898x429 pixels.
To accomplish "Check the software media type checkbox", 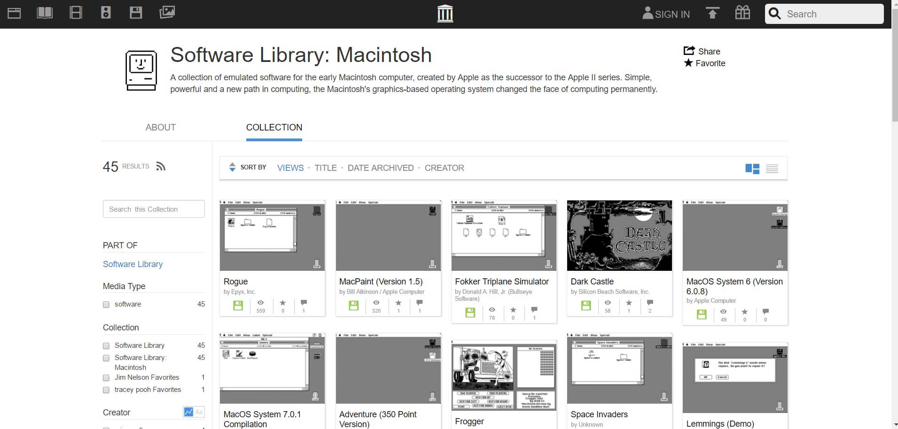I will 106,305.
